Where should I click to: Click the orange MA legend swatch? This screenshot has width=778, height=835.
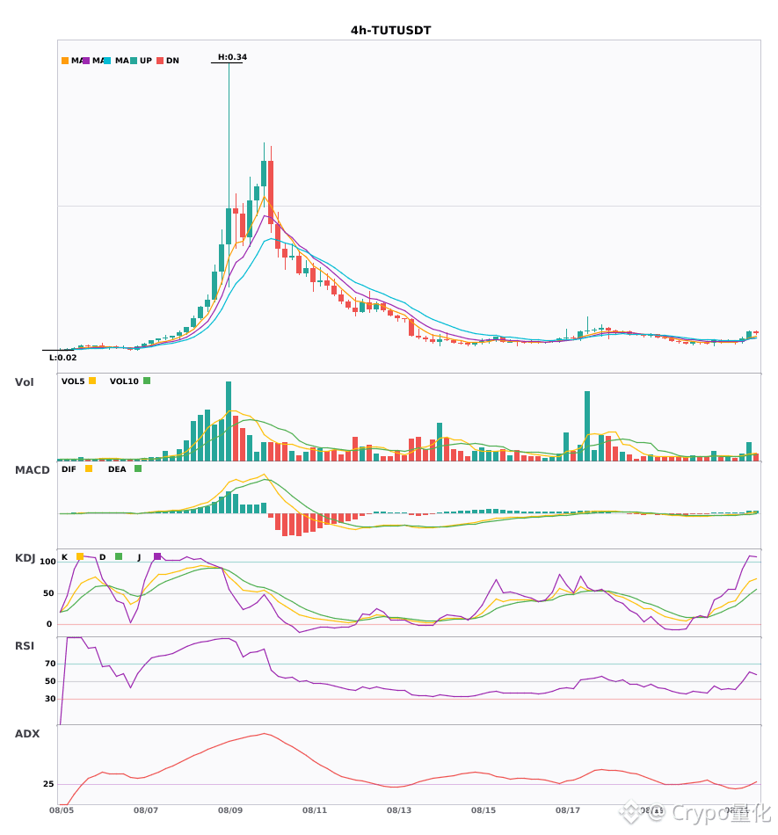(x=65, y=61)
